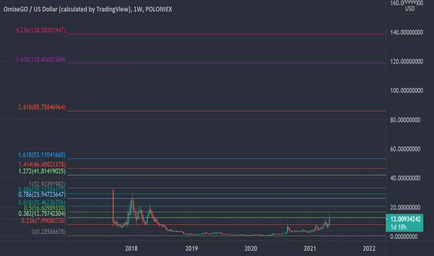Click the 2022 time axis label

pyautogui.click(x=369, y=249)
